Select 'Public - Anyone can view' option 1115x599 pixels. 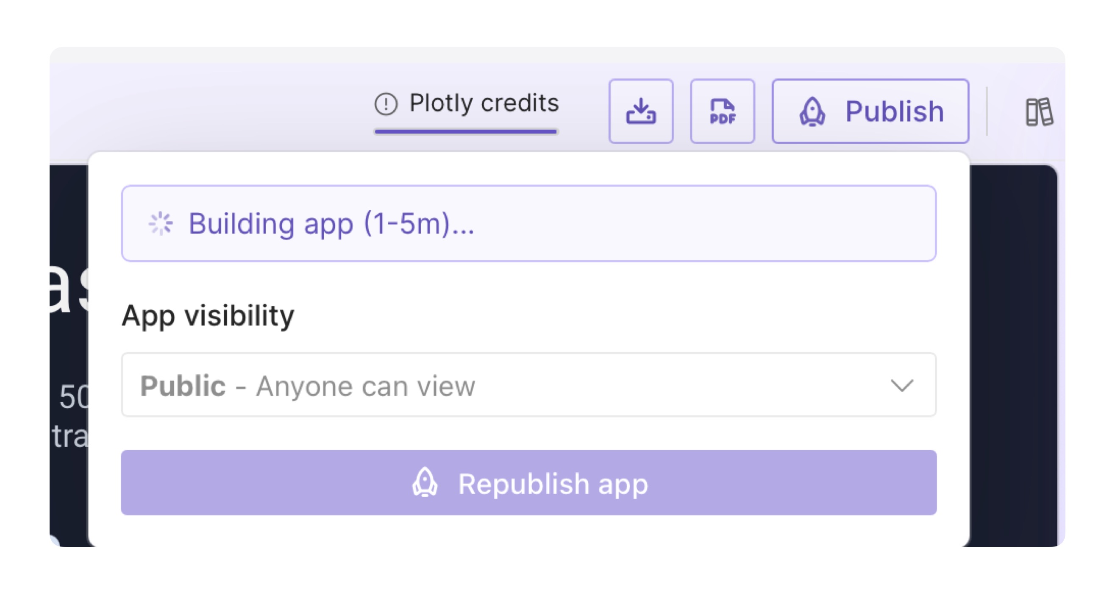(307, 385)
